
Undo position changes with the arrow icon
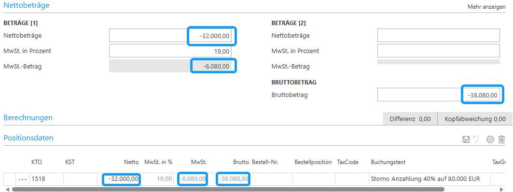[476, 140]
